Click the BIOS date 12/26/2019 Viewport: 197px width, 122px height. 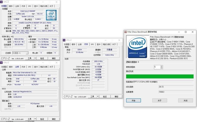click(35, 97)
